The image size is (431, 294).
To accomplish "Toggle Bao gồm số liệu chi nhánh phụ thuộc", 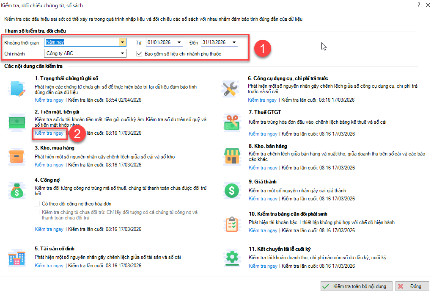I will point(139,54).
